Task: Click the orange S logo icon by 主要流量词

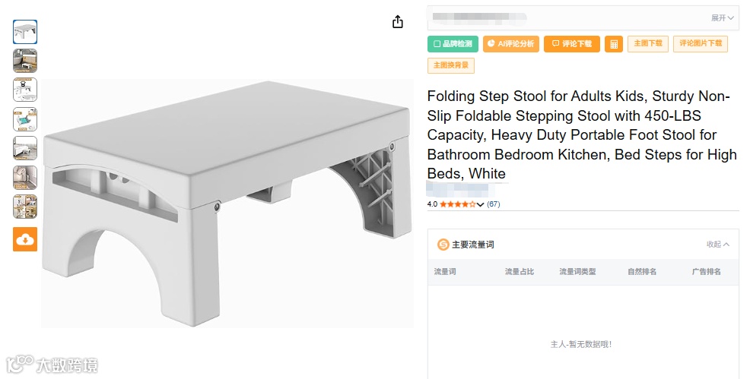Action: click(443, 245)
